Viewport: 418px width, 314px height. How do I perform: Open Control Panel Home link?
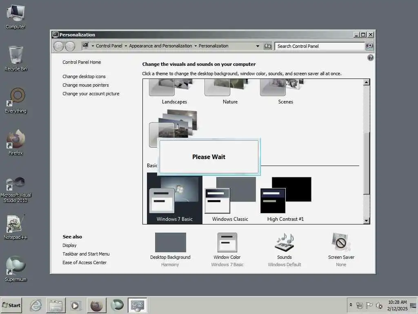(82, 62)
